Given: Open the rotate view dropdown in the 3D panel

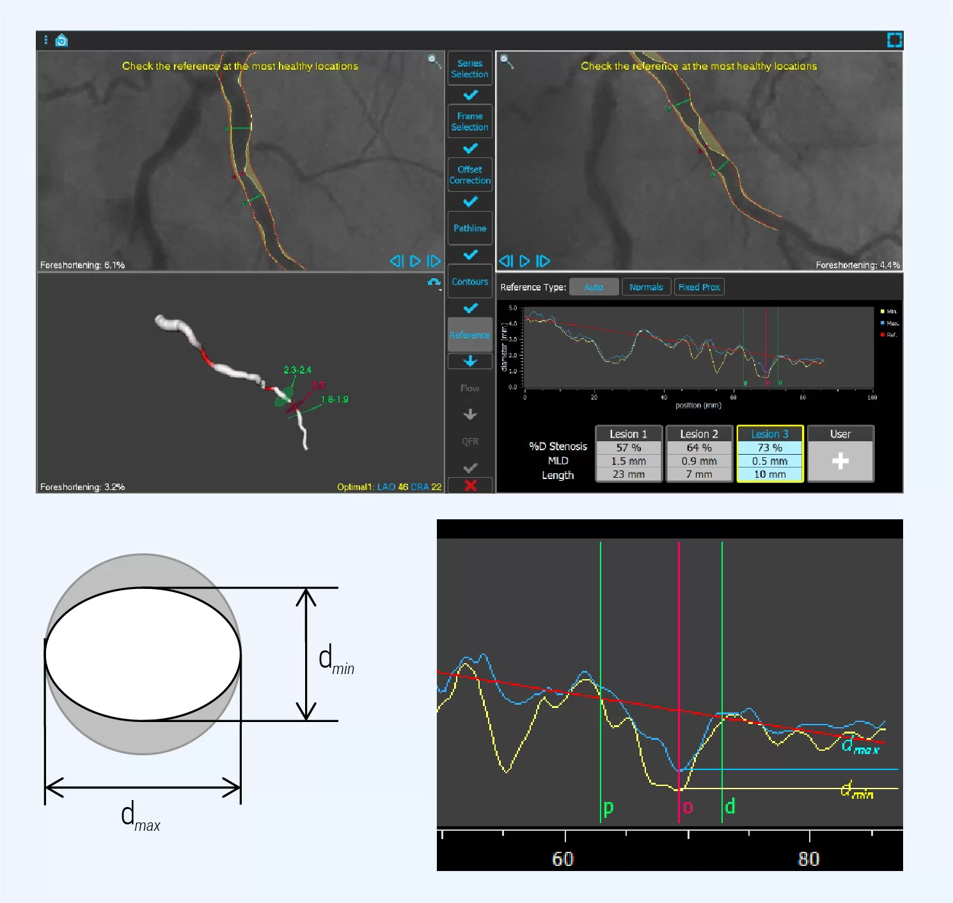Looking at the screenshot, I should tap(434, 283).
